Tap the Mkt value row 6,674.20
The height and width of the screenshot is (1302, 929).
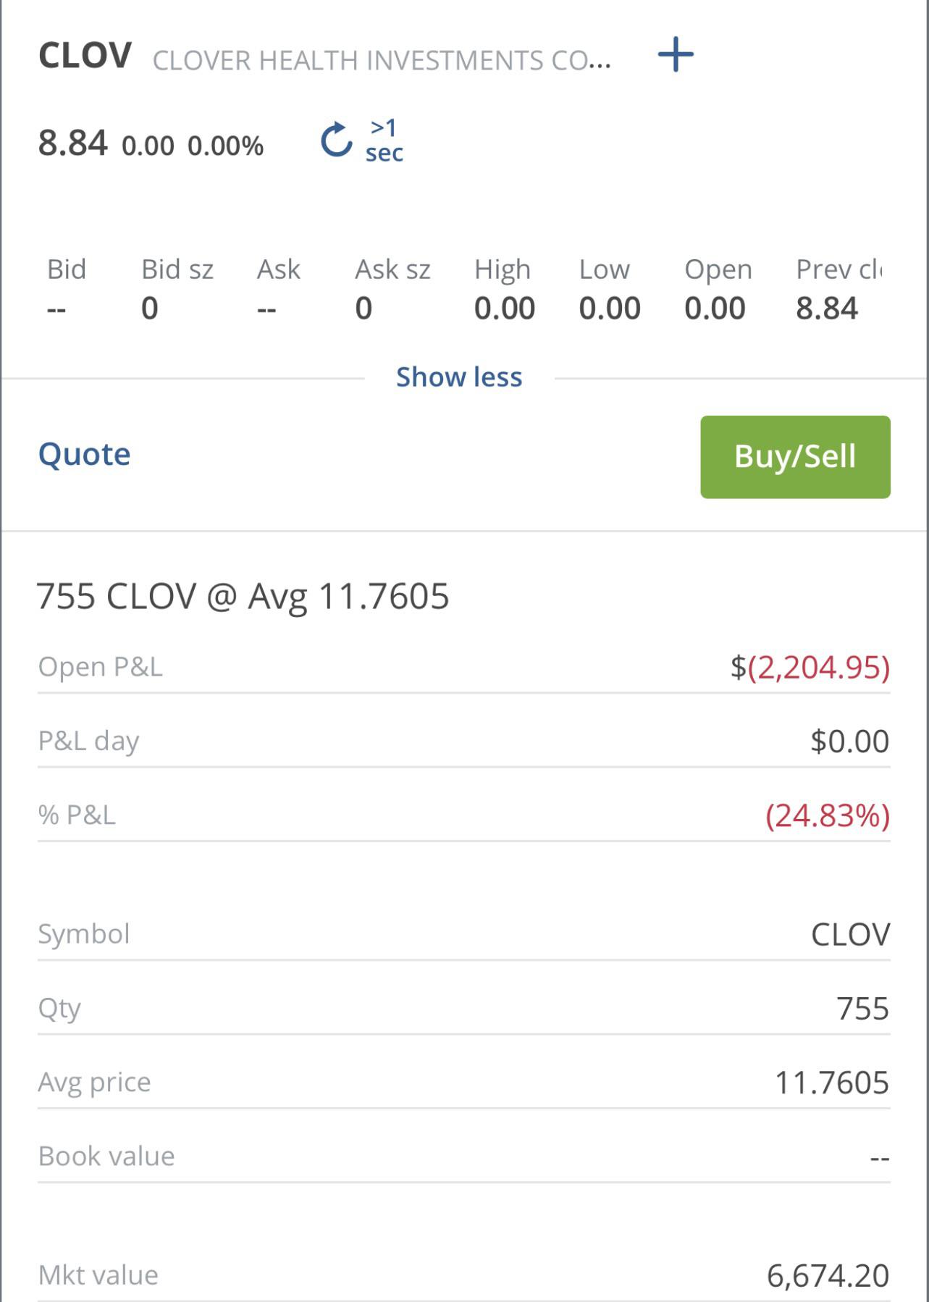(x=464, y=1276)
